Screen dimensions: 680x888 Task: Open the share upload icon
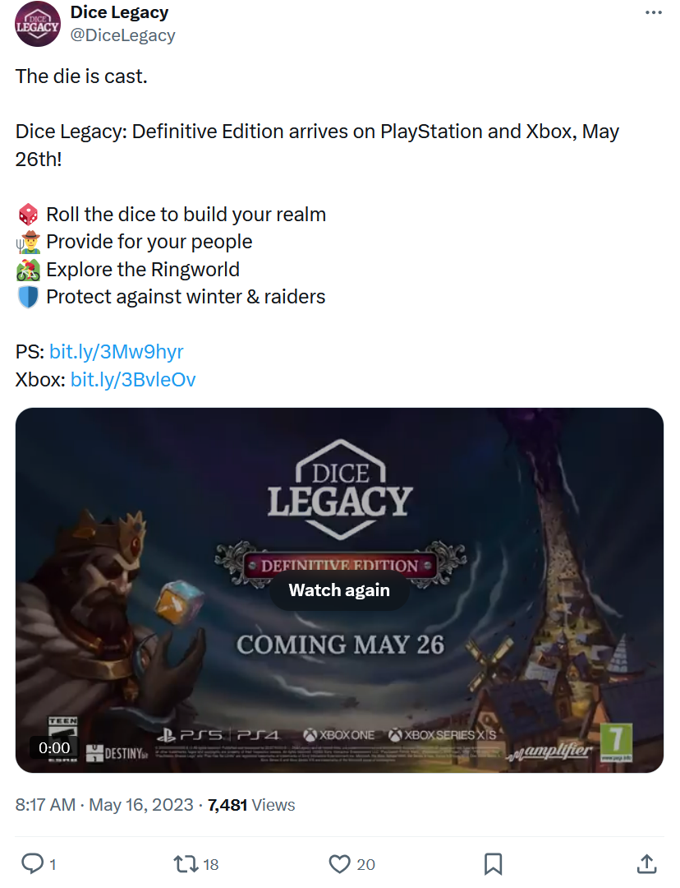(646, 863)
